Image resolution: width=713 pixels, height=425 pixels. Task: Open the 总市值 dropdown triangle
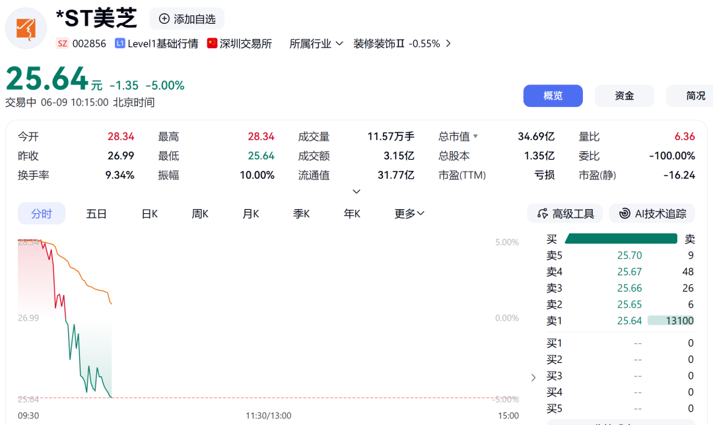(x=475, y=136)
